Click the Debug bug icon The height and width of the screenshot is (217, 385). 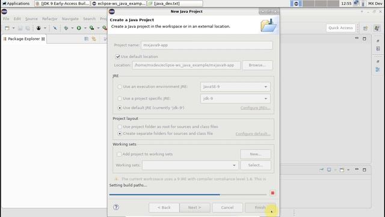[66, 28]
